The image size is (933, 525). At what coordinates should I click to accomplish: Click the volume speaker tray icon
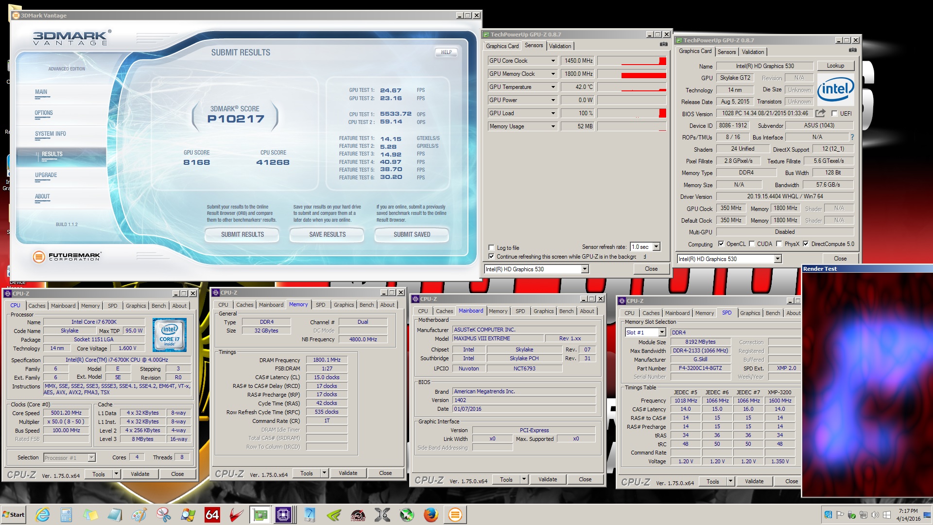[875, 515]
